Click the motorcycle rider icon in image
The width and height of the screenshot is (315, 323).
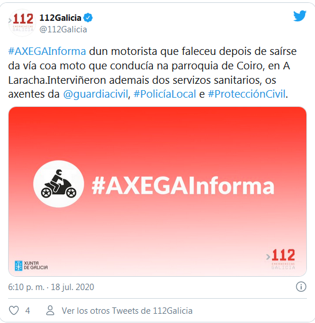pos(59,184)
